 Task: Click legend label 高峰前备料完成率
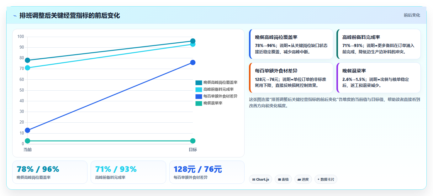tap(218, 89)
